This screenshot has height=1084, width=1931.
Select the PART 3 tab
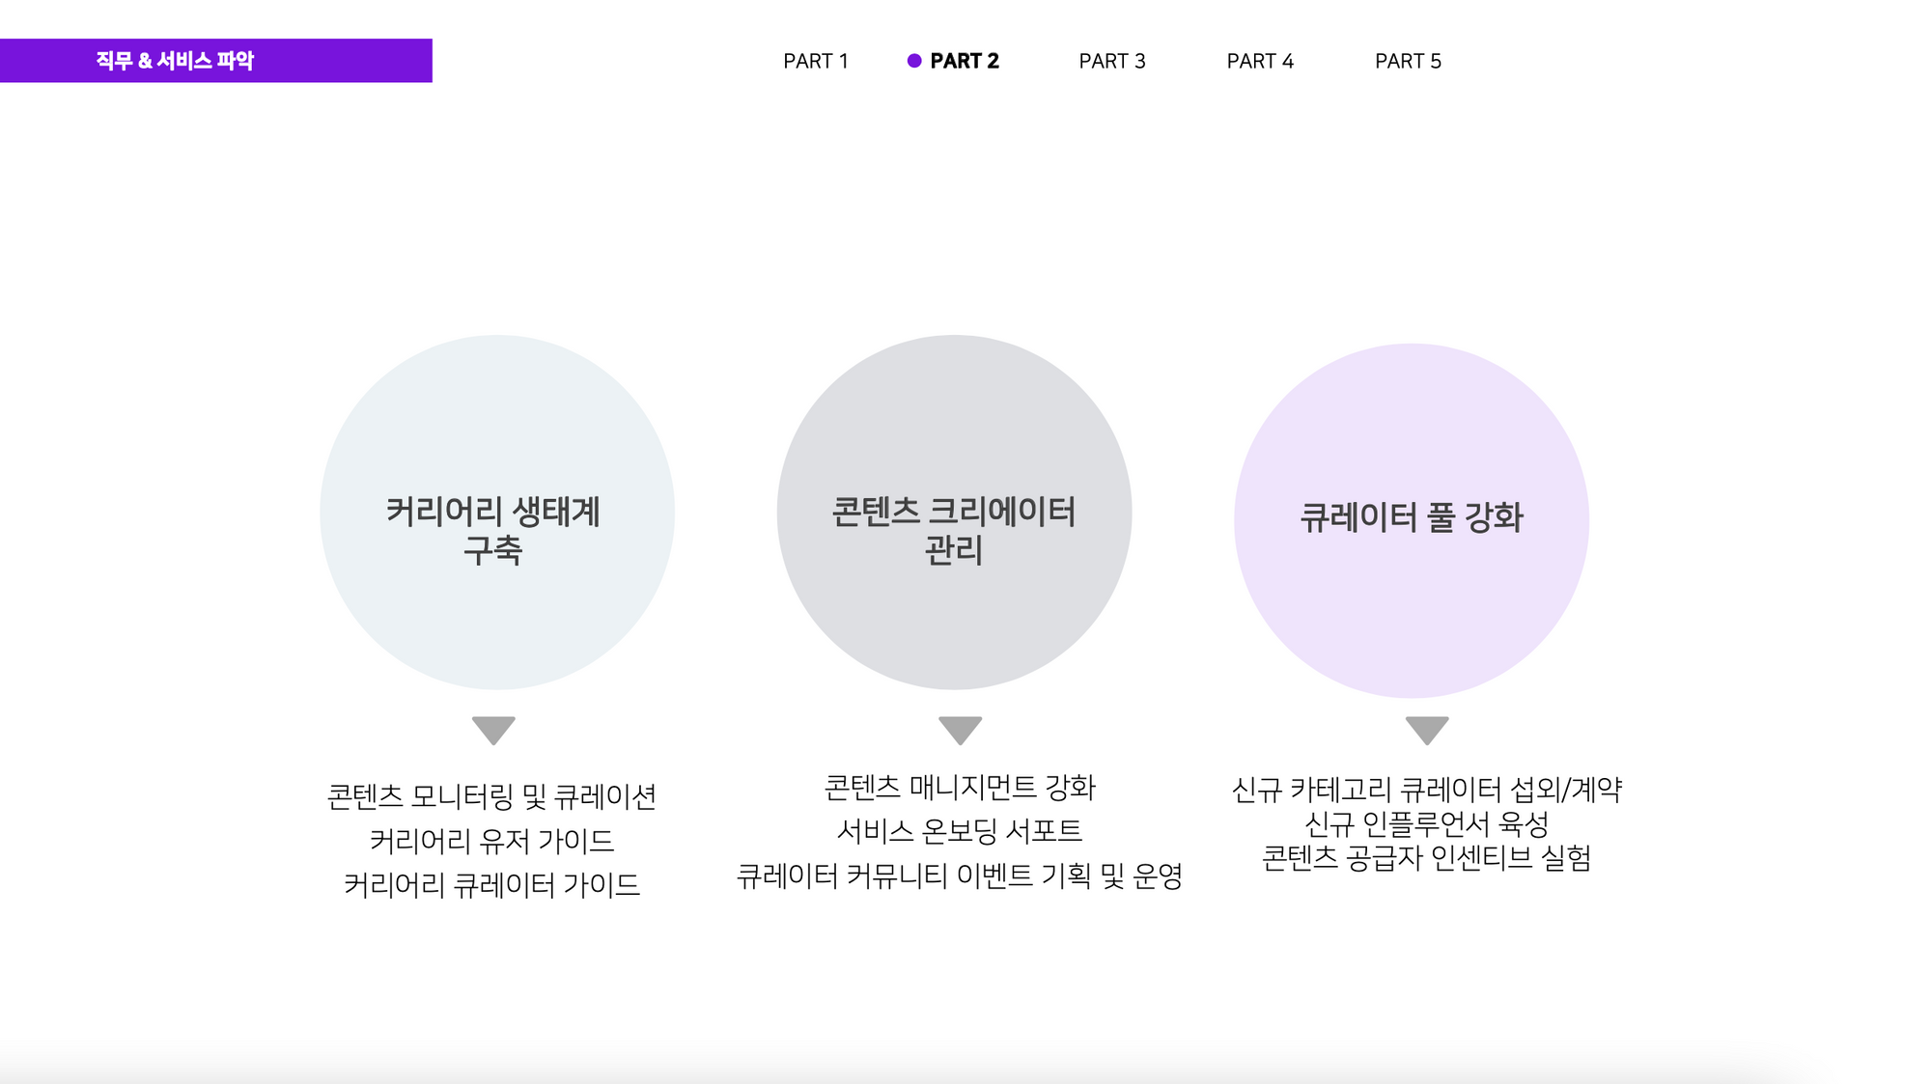click(x=1112, y=61)
